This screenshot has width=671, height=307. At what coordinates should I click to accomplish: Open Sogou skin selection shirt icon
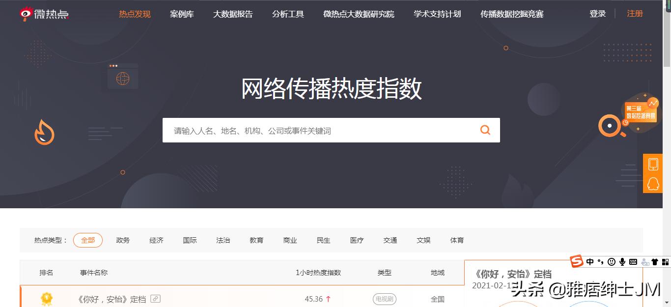[x=655, y=262]
